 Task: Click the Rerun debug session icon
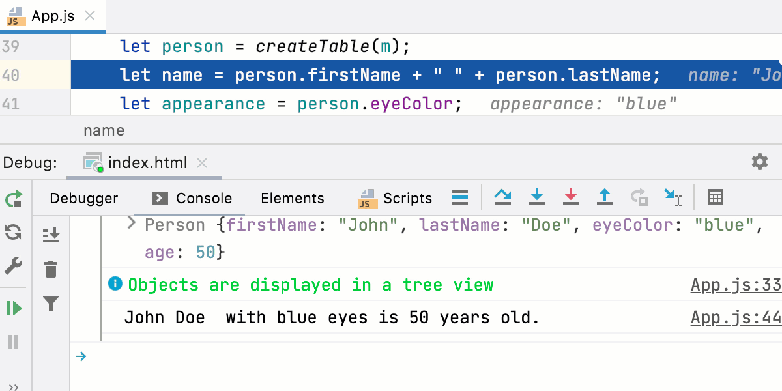[x=13, y=199]
